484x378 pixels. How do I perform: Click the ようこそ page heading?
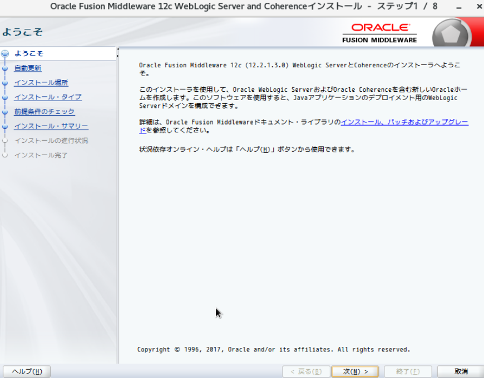22,32
